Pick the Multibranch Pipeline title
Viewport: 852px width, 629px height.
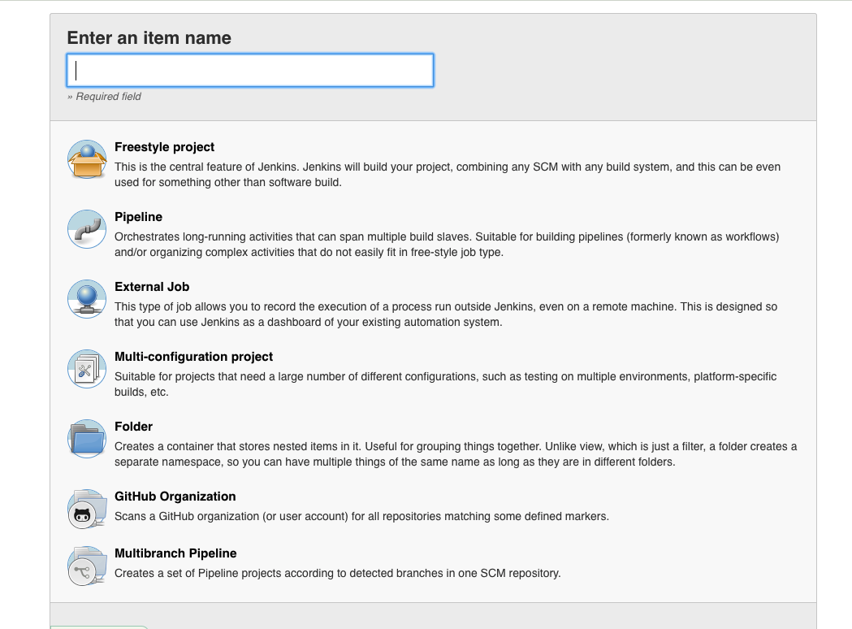[175, 553]
